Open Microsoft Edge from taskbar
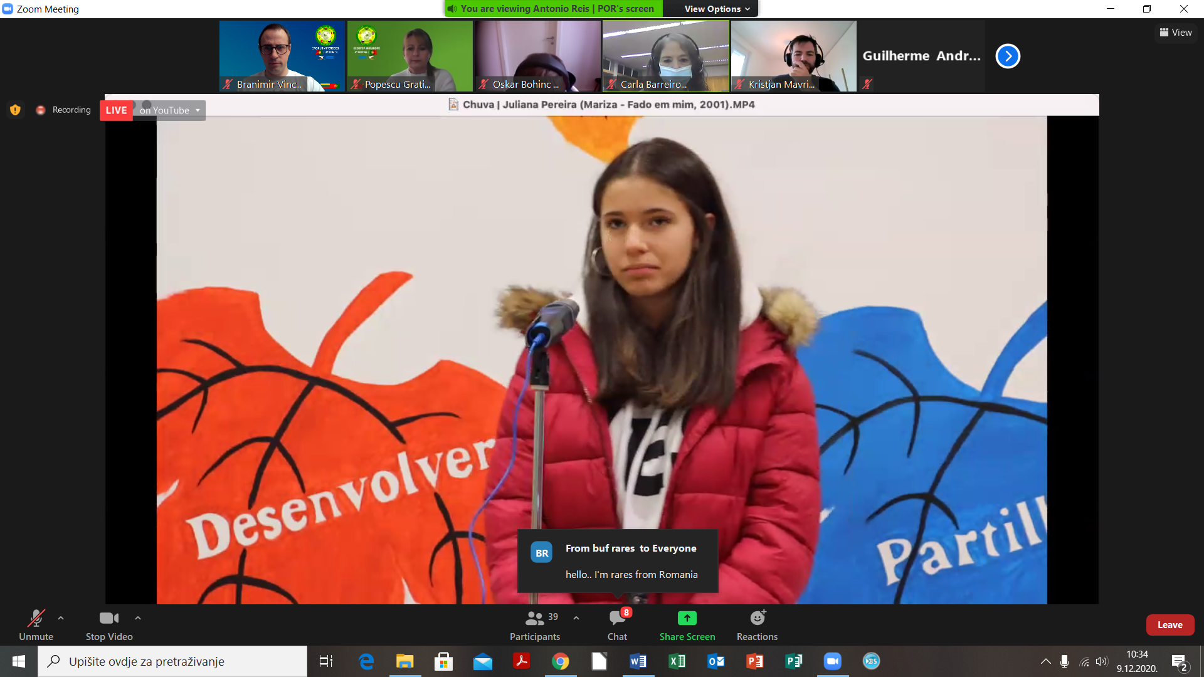Screen dimensions: 1204x677 click(366, 661)
